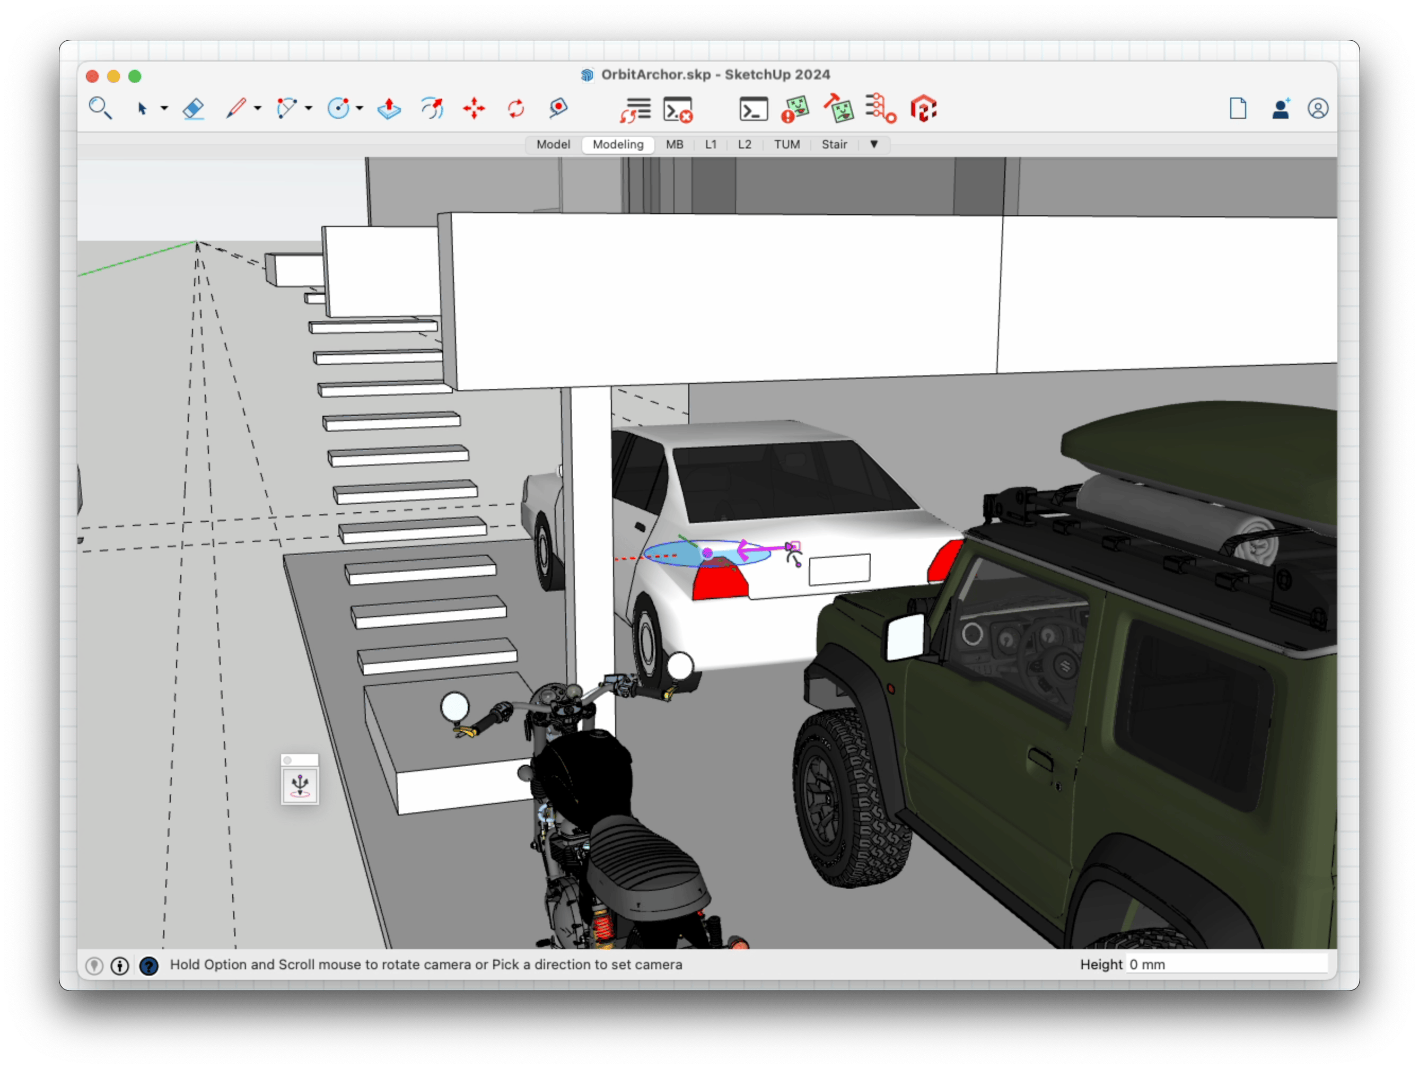Expand the scene tabs overflow arrow
The image size is (1419, 1069).
(874, 144)
